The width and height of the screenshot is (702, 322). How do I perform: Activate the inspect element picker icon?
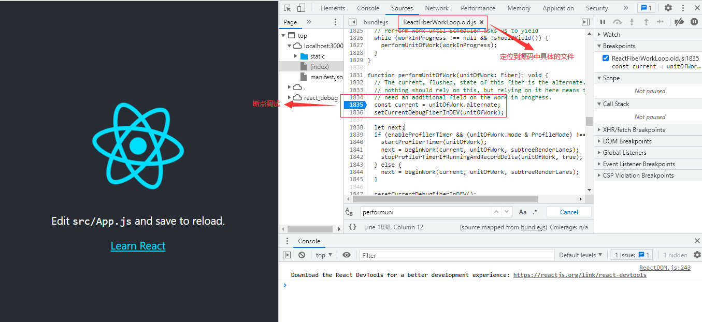click(288, 8)
